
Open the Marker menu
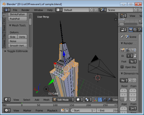coord(27,111)
